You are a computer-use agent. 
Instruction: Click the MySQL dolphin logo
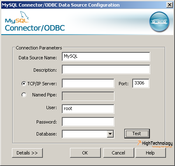click(17, 17)
